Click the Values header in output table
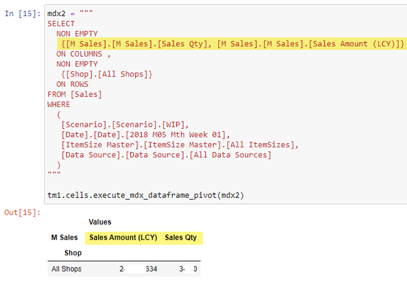 tap(100, 222)
